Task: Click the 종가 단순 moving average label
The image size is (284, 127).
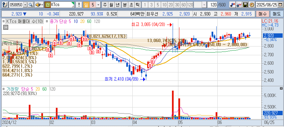Action: 59,22
